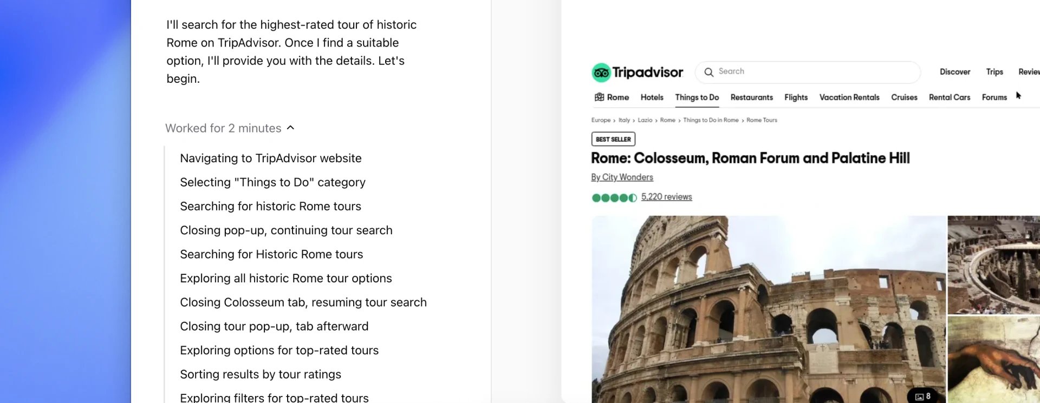Click the Tripadvisor search field
Image resolution: width=1040 pixels, height=403 pixels.
808,72
